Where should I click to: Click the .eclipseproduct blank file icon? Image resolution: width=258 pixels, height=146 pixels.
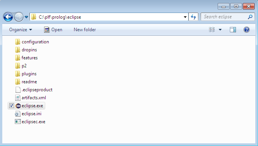point(18,90)
